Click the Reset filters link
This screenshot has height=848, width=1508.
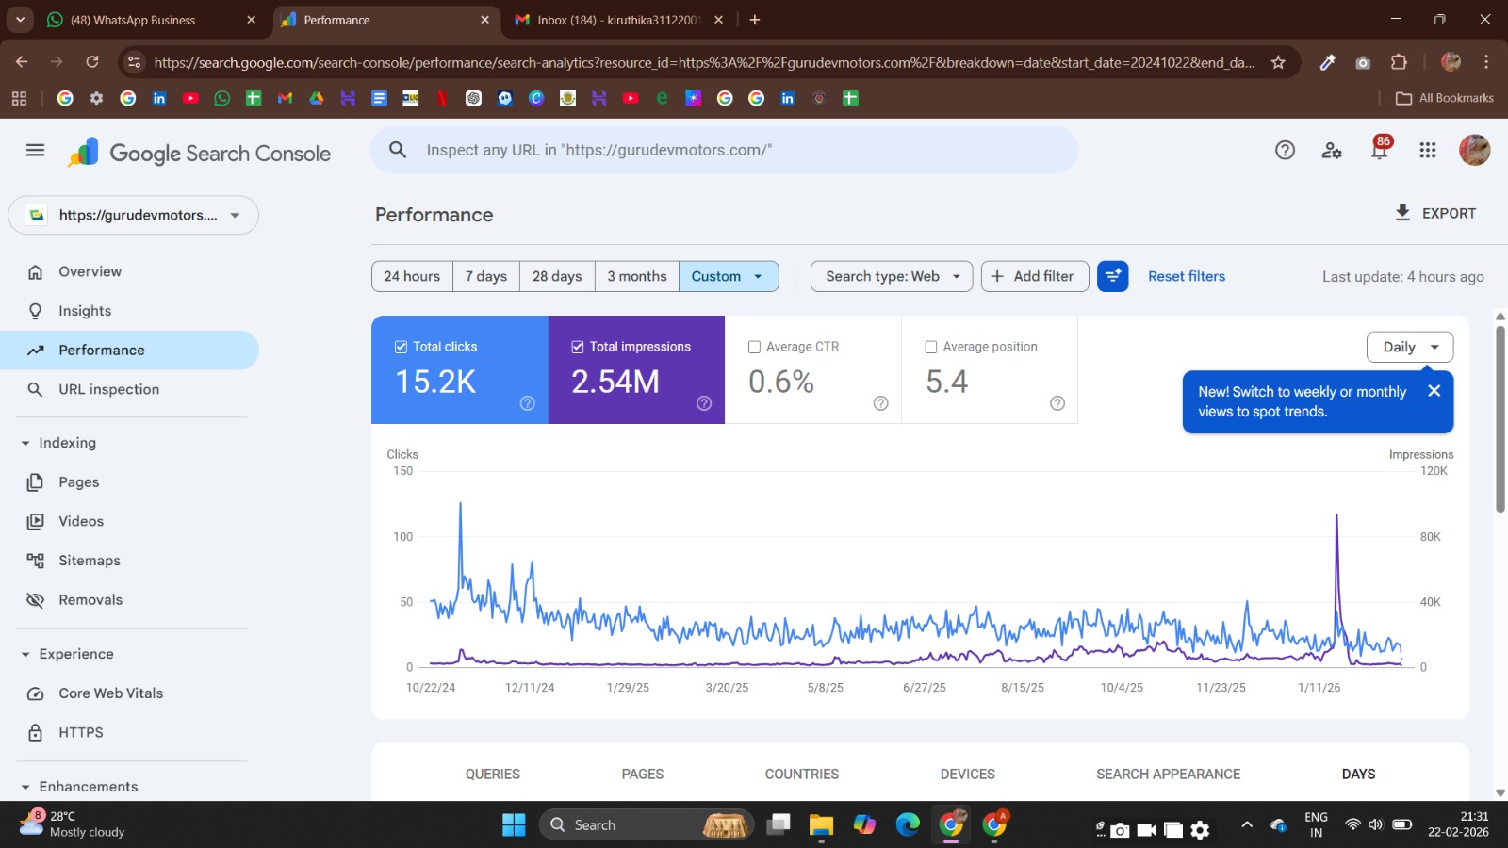coord(1186,276)
